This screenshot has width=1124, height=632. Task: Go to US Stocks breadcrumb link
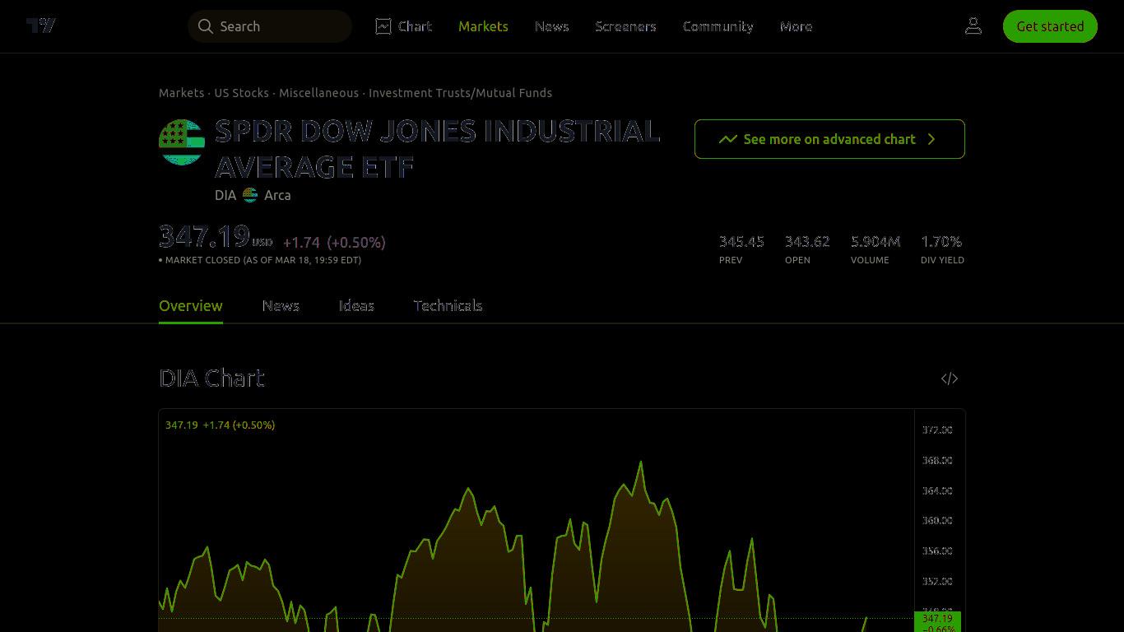coord(242,93)
